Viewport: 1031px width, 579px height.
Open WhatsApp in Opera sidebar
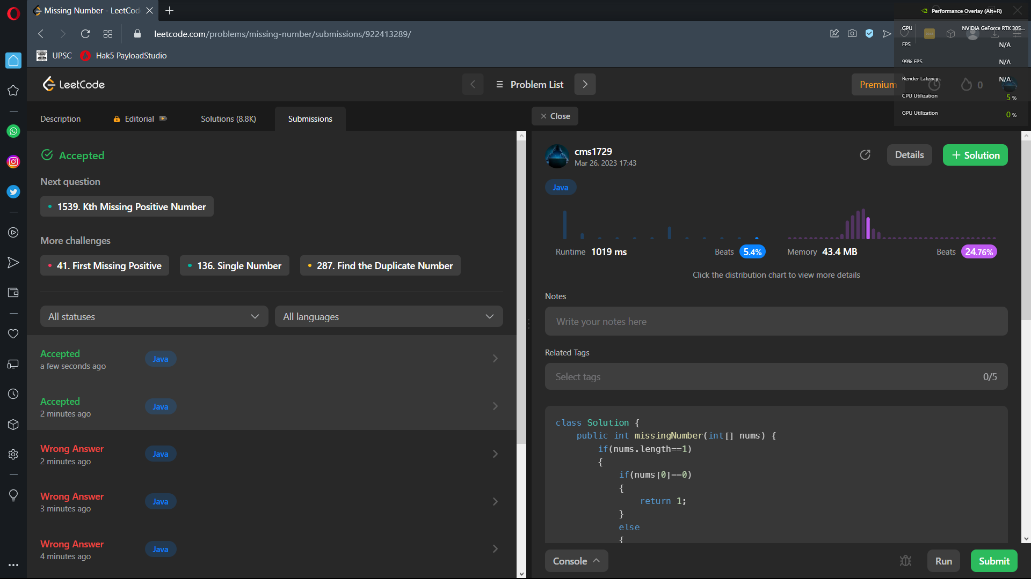click(13, 131)
